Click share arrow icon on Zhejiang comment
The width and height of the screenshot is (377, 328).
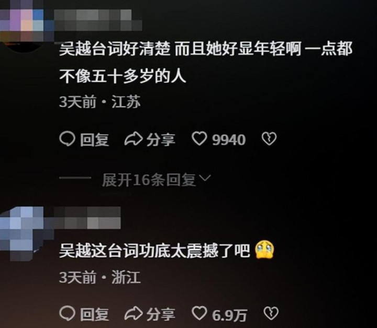click(134, 313)
